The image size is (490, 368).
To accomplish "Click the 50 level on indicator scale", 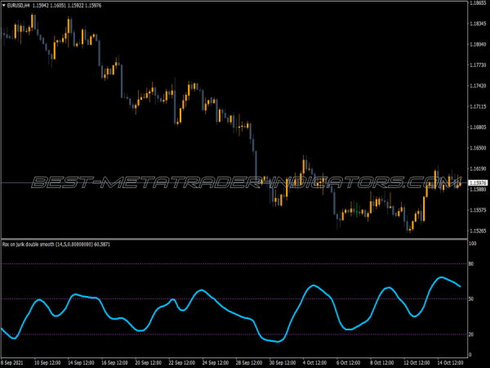I will (472, 299).
